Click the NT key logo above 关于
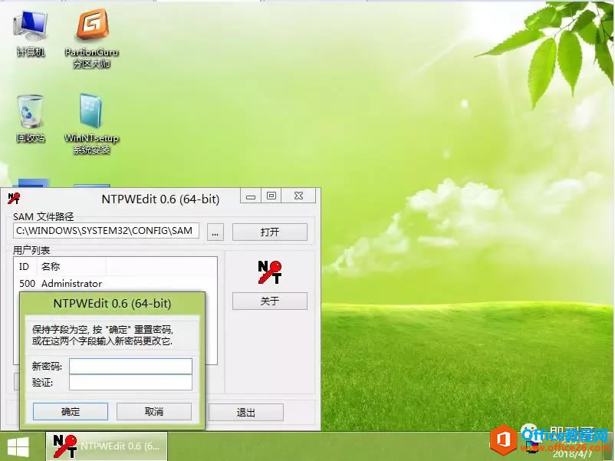Screen dimensions: 615x461 (269, 272)
